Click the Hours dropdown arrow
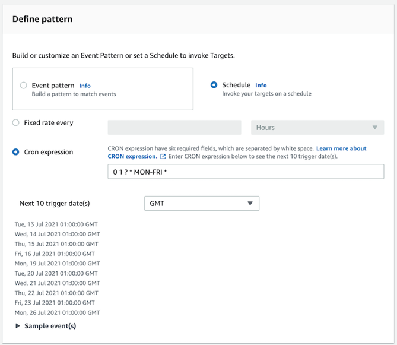Image resolution: width=397 pixels, height=345 pixels. click(374, 128)
